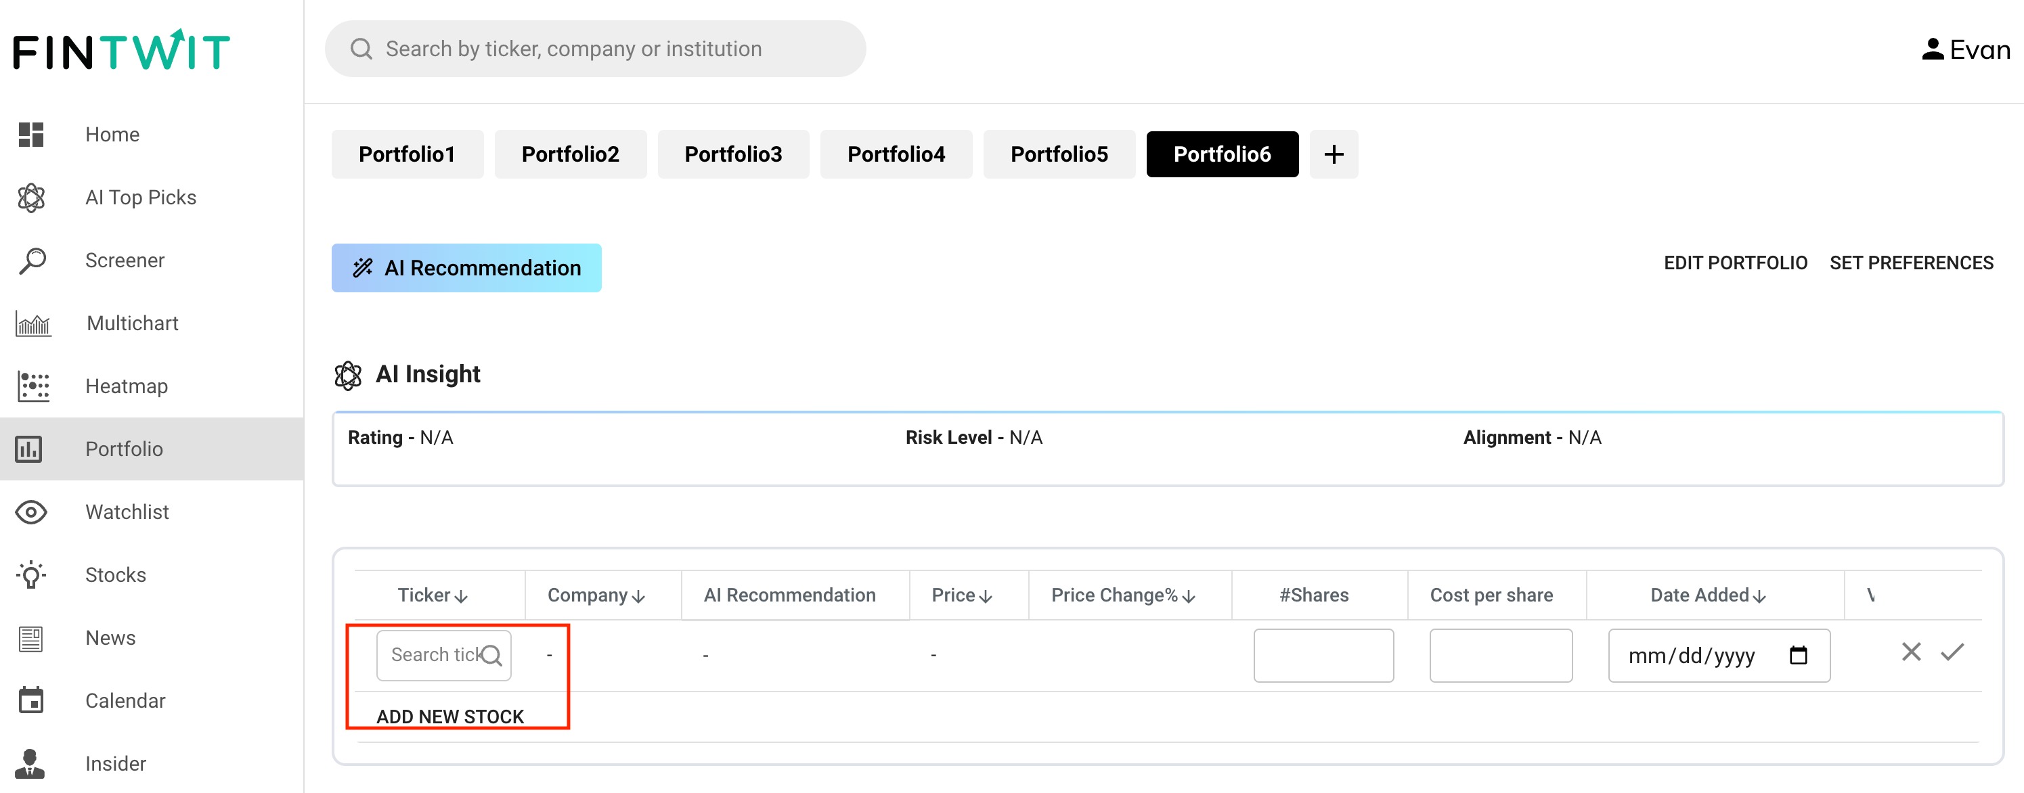Click the EDIT PORTFOLIO link
The width and height of the screenshot is (2024, 793).
click(x=1735, y=263)
